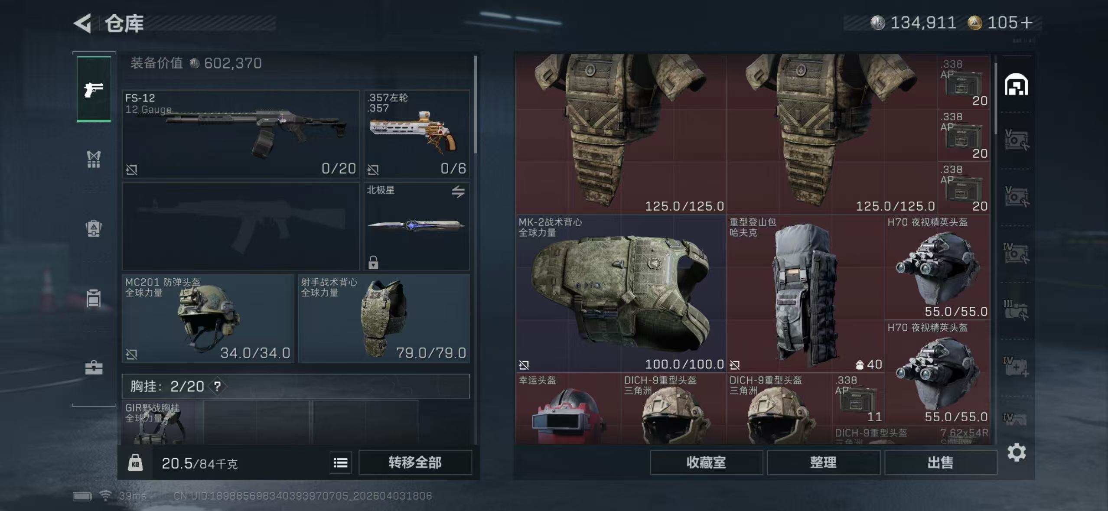This screenshot has height=511, width=1108.
Task: Open the 收藏室 collection room
Action: (x=706, y=462)
